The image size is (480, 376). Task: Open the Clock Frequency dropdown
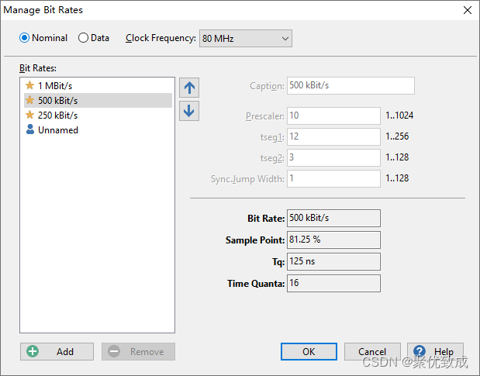[x=246, y=39]
